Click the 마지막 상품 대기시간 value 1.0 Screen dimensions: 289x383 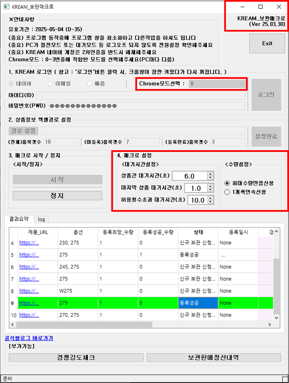pyautogui.click(x=196, y=188)
